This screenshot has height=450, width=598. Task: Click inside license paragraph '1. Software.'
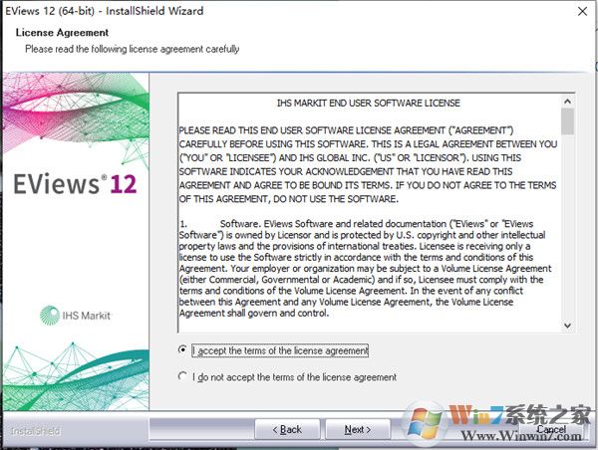365,268
